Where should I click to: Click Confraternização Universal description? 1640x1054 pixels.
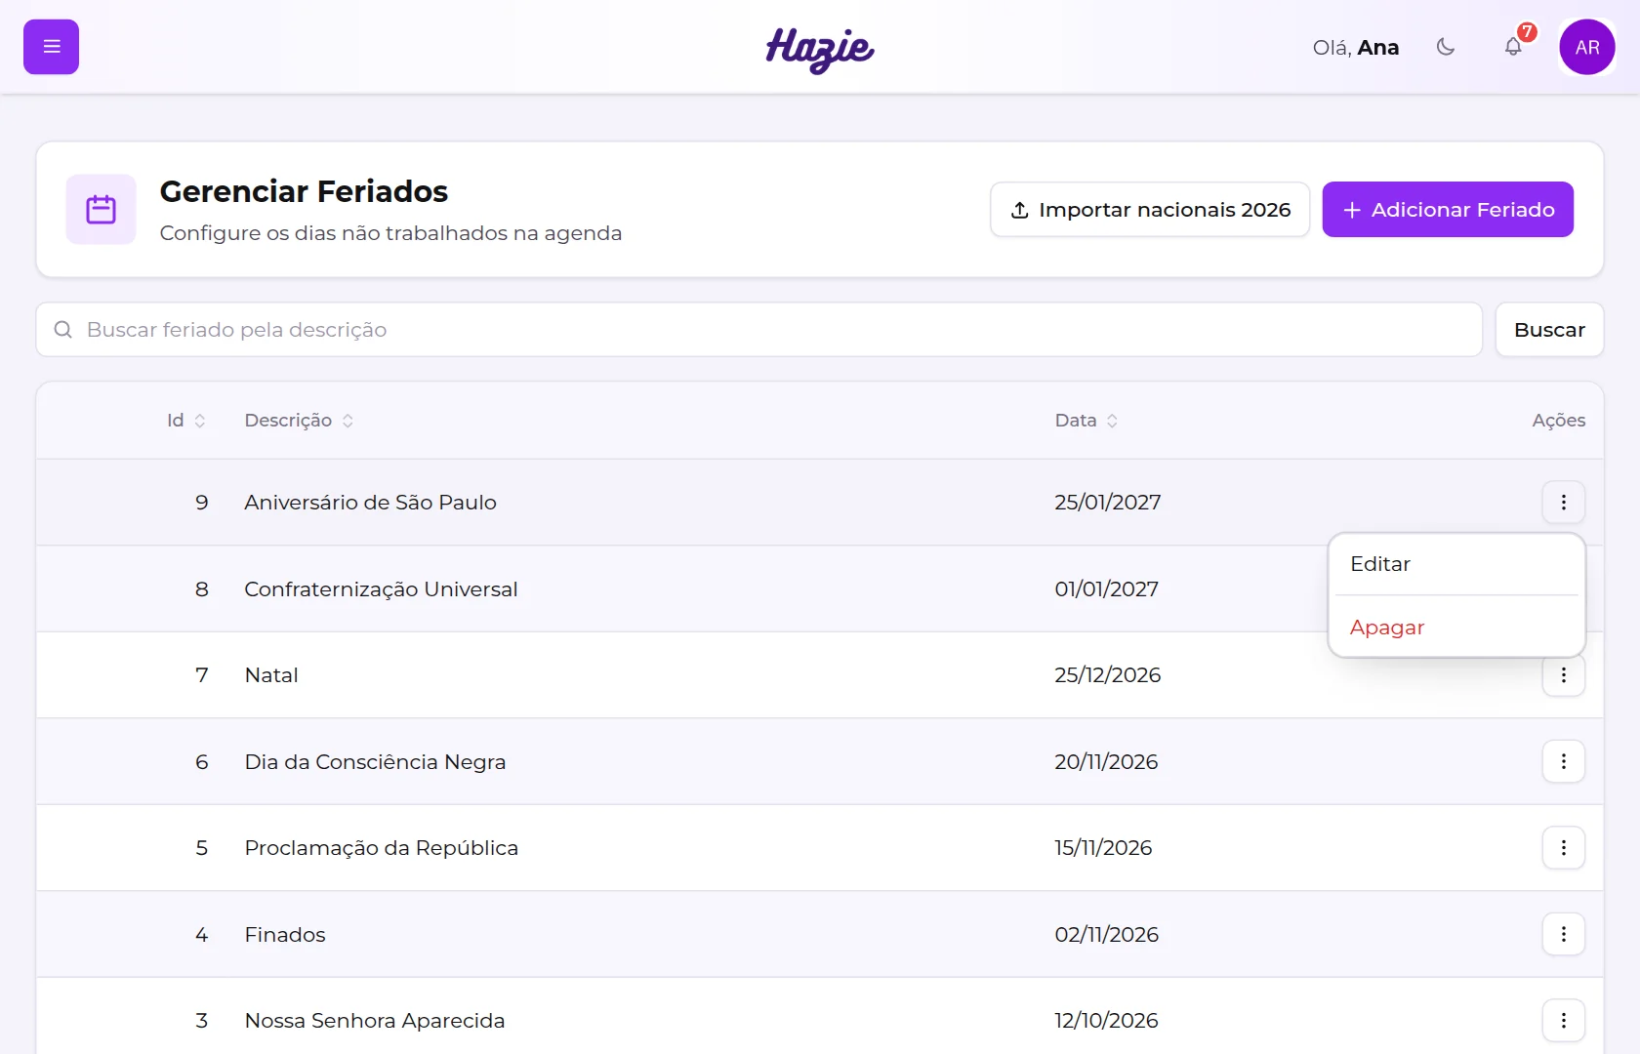381,589
